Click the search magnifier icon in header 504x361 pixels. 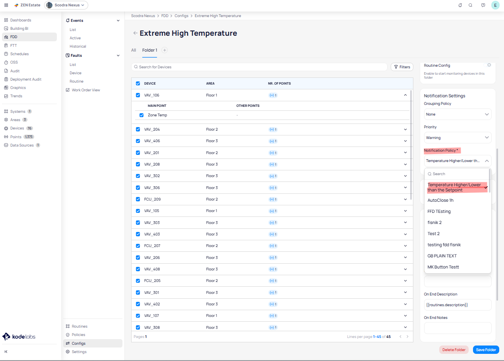click(471, 5)
